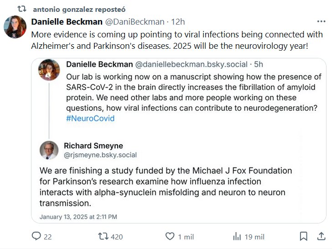Bookmark this post
This screenshot has width=332, height=249.
[303, 236]
